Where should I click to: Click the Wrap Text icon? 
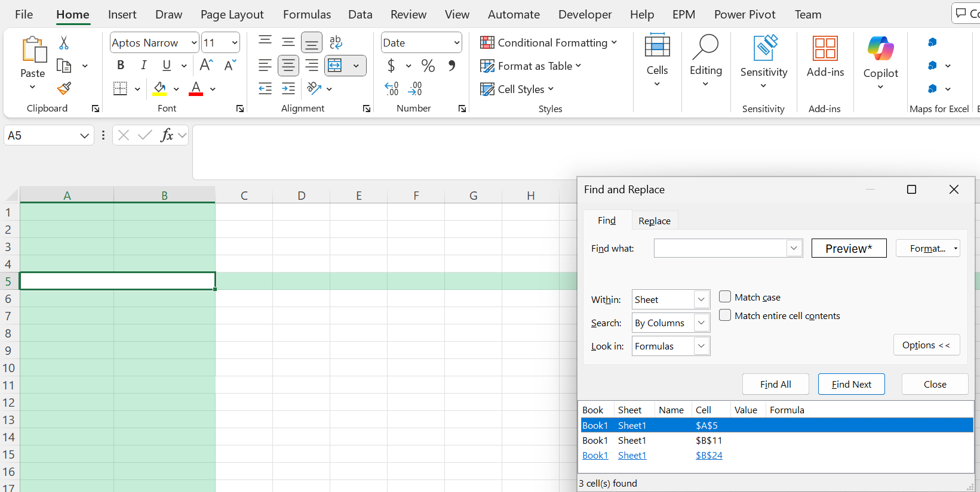336,42
